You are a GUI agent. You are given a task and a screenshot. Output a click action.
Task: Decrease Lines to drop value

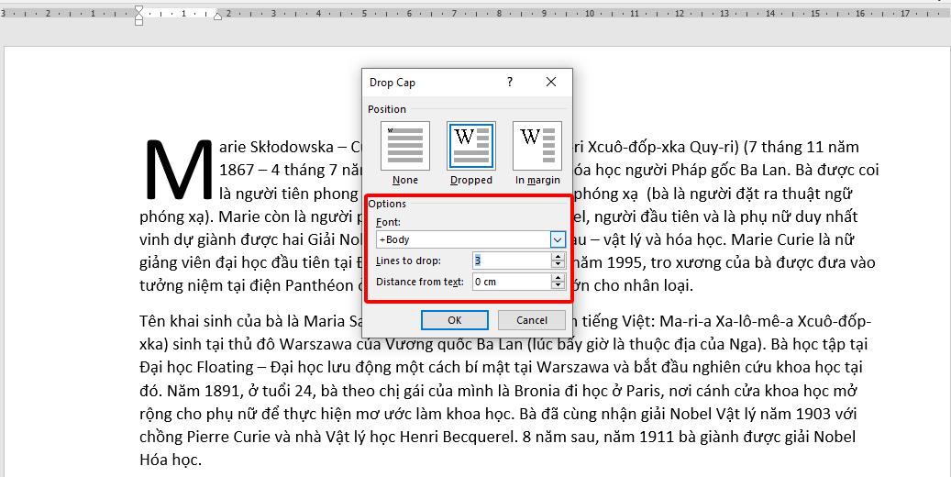coord(558,265)
